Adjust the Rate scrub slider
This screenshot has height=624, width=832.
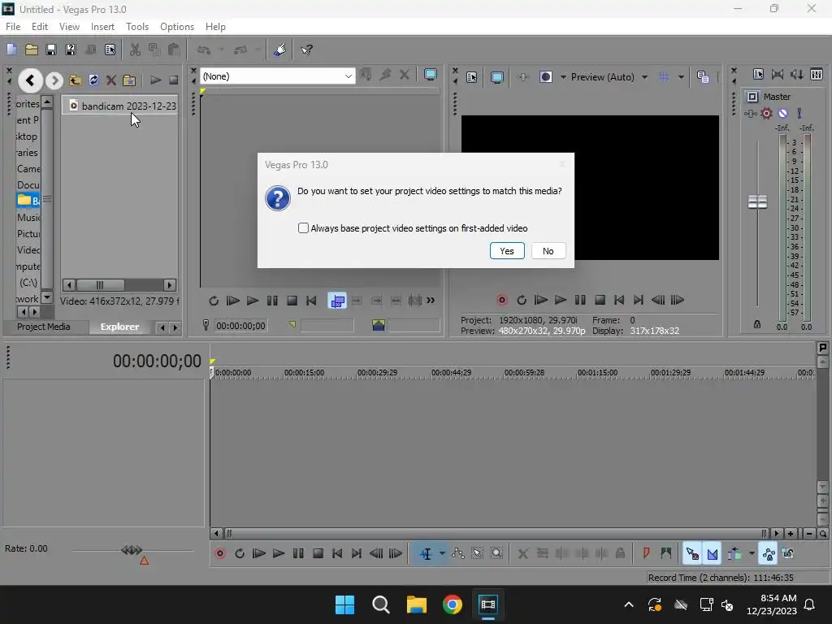[132, 550]
